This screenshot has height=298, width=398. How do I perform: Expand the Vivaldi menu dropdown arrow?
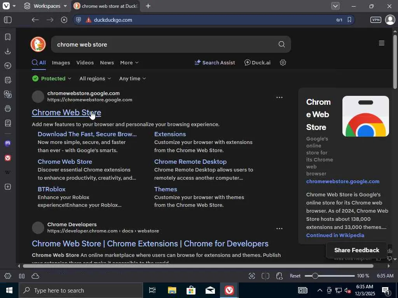click(x=14, y=6)
